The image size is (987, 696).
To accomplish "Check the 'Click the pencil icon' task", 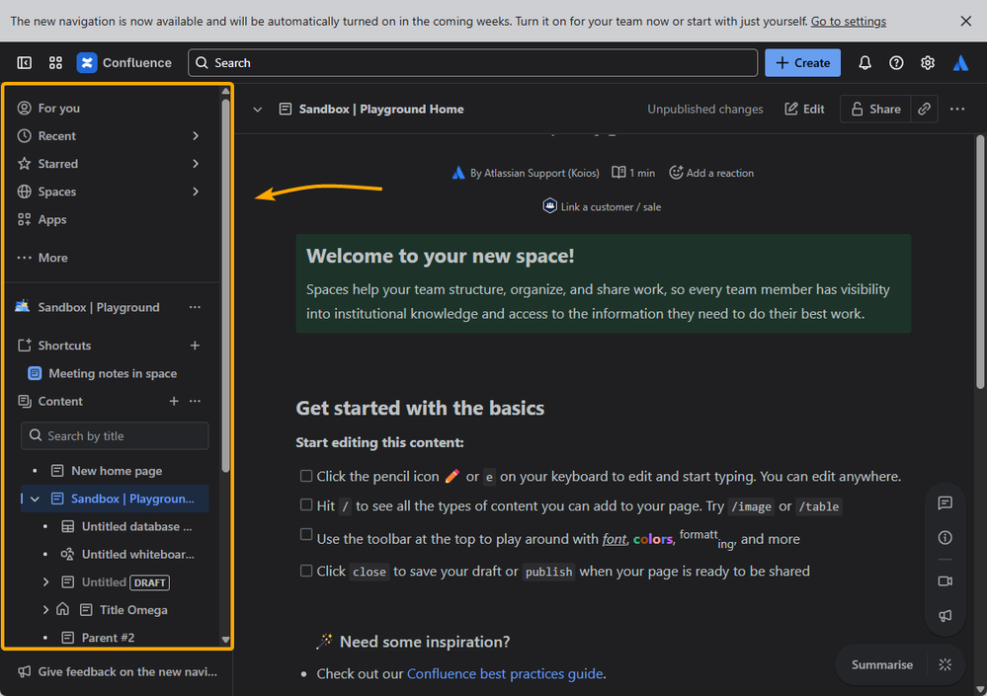I will pos(306,476).
